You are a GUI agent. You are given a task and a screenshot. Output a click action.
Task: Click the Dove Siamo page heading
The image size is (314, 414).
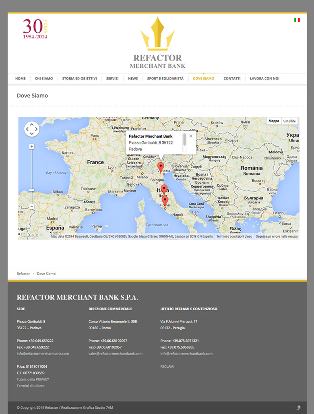32,96
